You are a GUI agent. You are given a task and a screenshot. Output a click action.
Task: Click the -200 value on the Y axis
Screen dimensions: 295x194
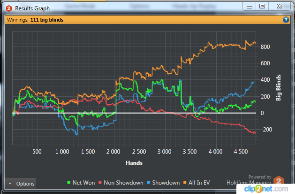click(x=266, y=130)
